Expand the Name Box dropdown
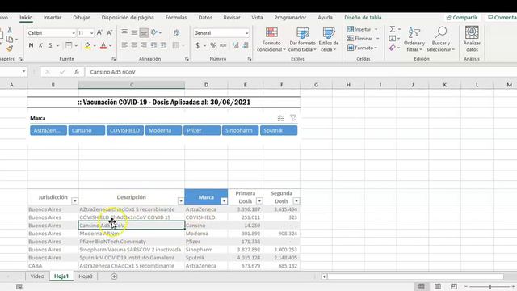The height and width of the screenshot is (291, 517). (x=23, y=72)
